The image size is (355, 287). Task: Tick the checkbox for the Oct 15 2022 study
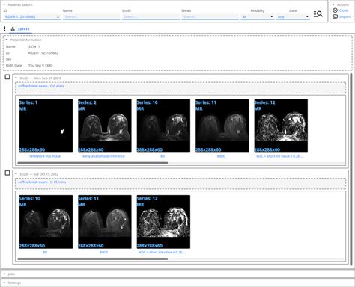coord(7,173)
